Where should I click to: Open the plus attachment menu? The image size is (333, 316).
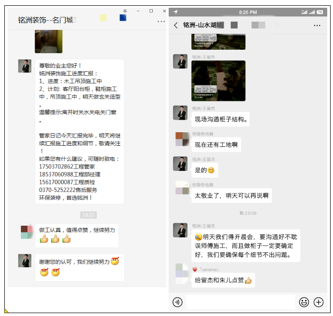(319, 302)
